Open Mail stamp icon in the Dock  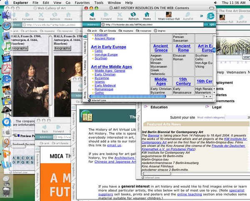point(7,36)
